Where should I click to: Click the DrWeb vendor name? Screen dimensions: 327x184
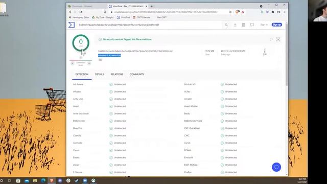188,150
